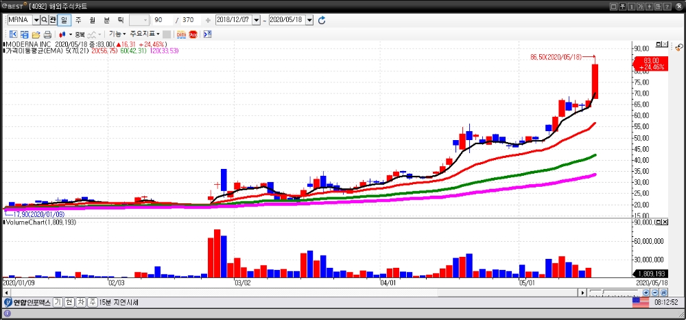Toggle the 일 (daily) period button
The height and width of the screenshot is (320, 686).
pyautogui.click(x=64, y=21)
